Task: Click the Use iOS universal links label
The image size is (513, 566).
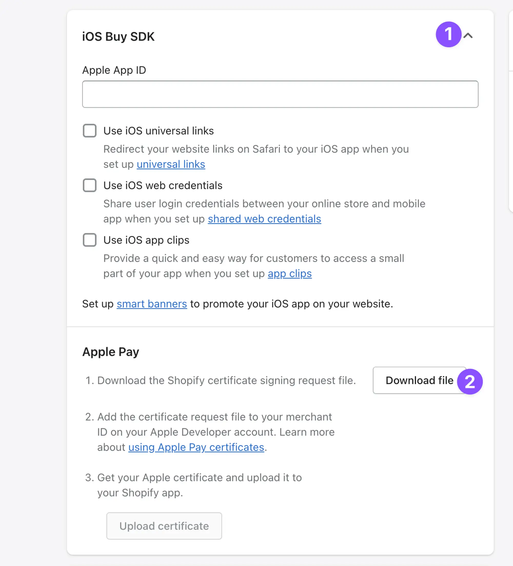Action: [158, 131]
